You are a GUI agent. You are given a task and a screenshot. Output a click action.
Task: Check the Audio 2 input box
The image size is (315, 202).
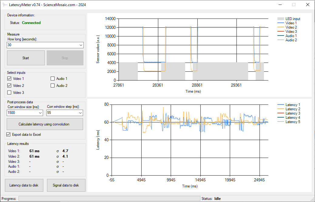click(53, 86)
